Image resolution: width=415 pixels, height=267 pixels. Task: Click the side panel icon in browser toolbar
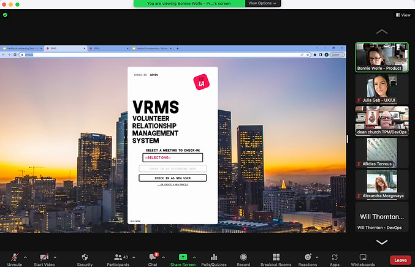click(x=321, y=55)
